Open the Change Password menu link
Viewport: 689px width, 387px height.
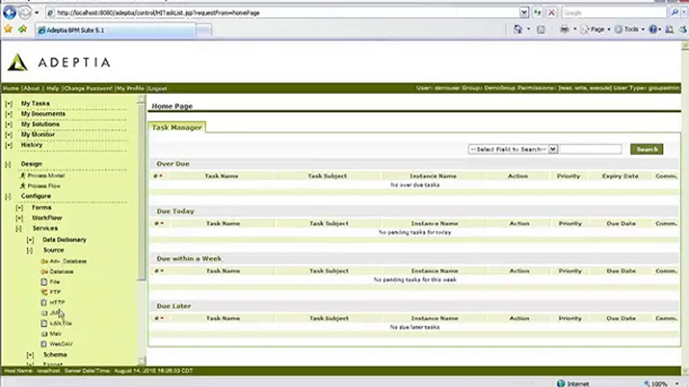88,89
